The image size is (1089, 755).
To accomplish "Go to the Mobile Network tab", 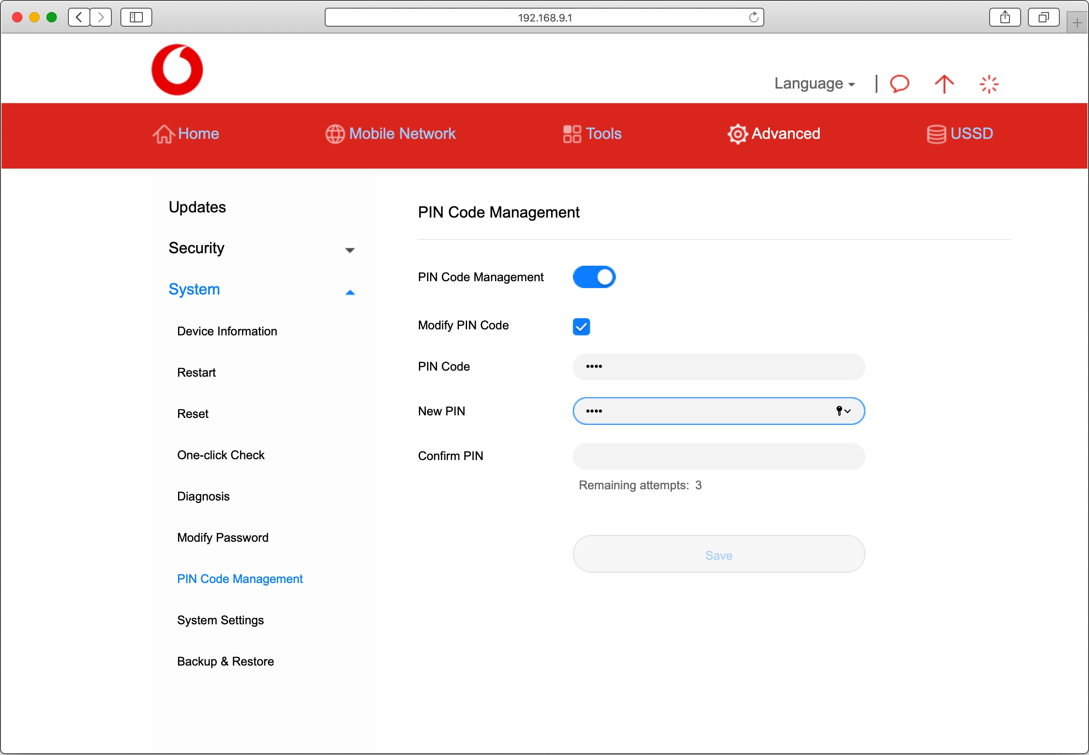I will click(x=390, y=134).
